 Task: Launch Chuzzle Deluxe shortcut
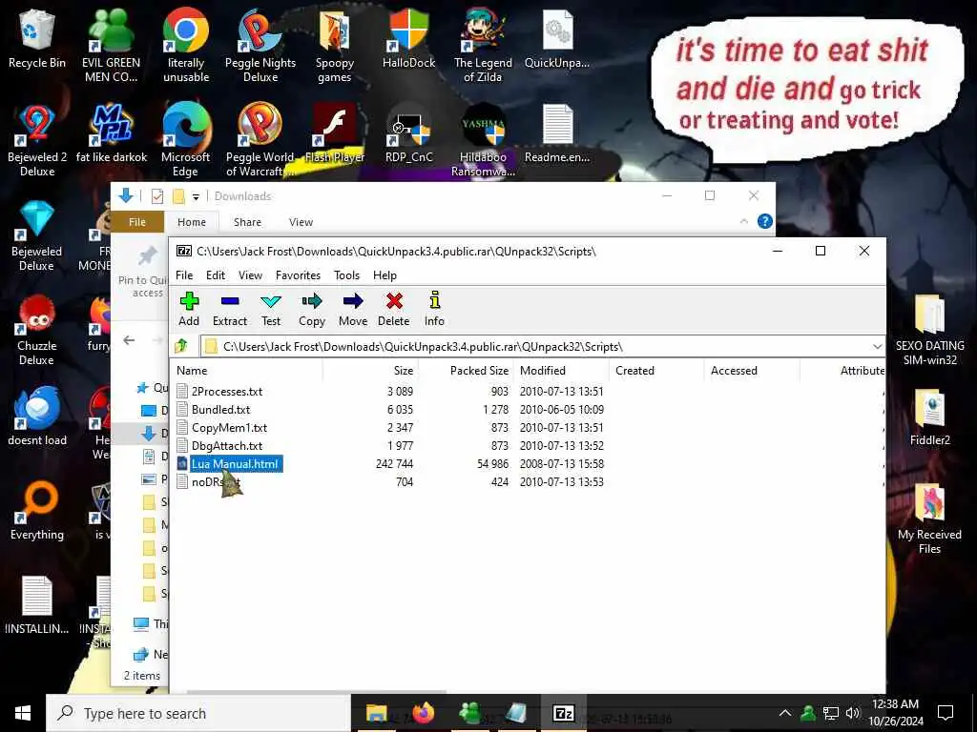pos(37,330)
